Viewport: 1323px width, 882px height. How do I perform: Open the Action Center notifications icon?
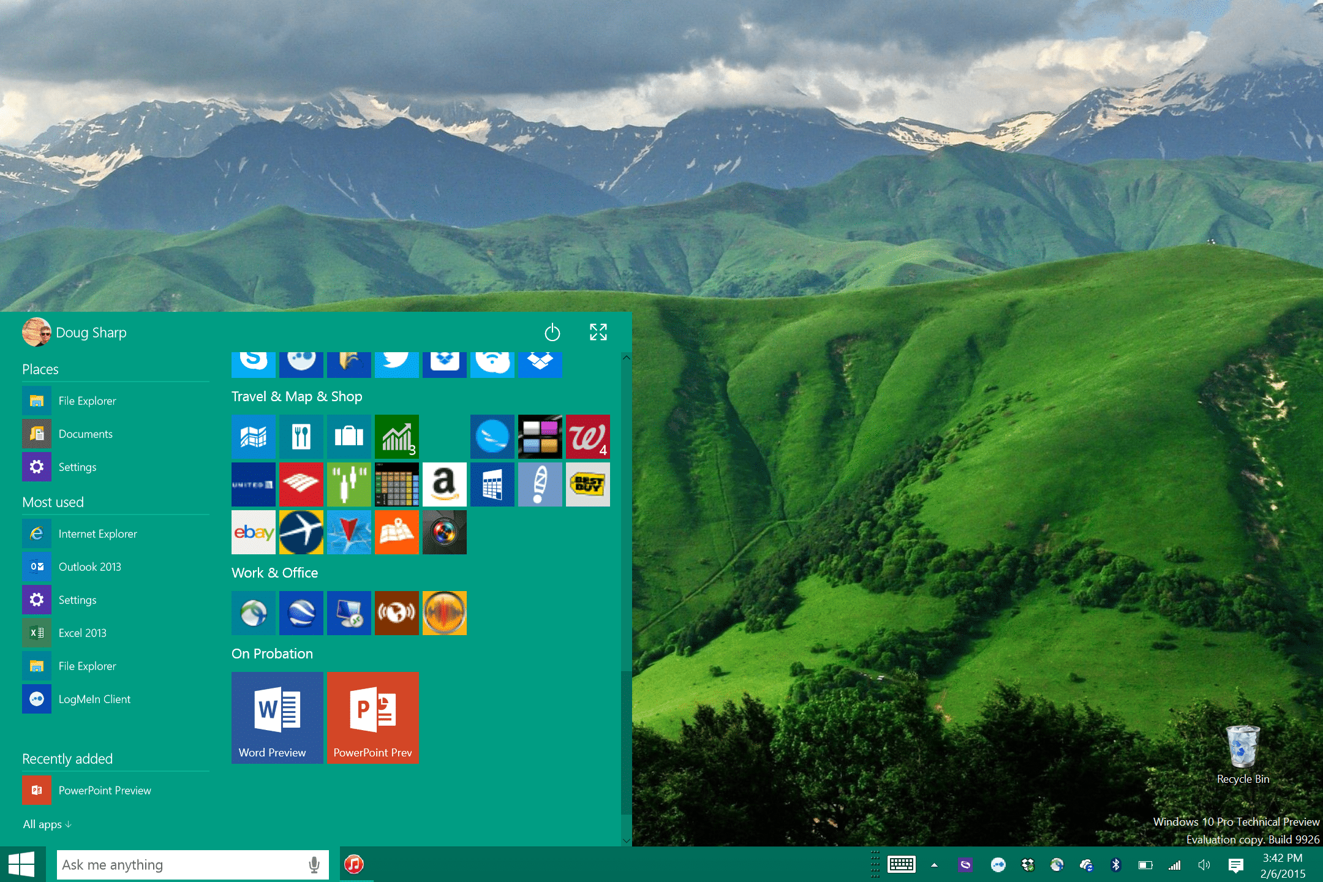point(1235,865)
